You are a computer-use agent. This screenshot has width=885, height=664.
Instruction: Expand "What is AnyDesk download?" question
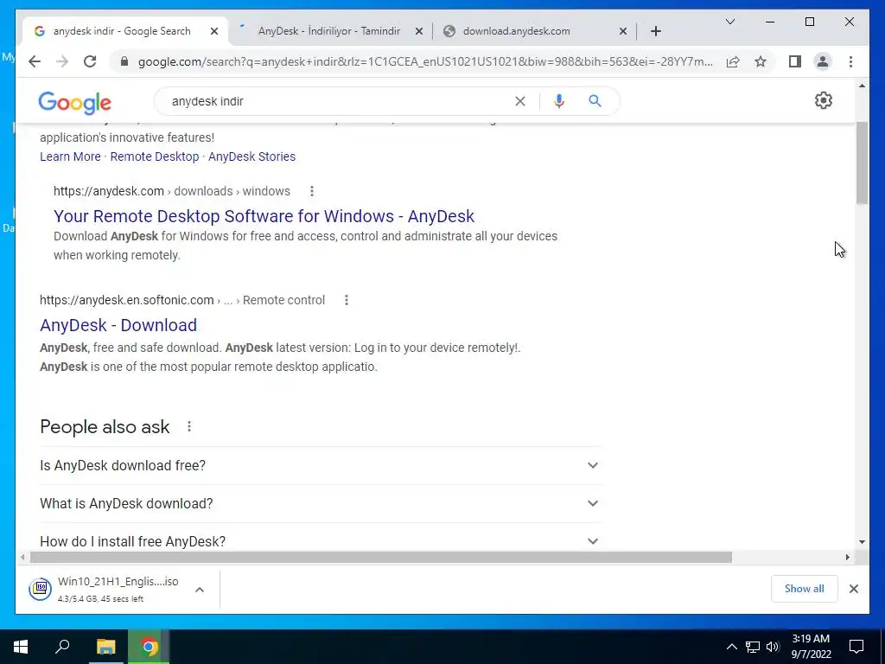(x=321, y=503)
